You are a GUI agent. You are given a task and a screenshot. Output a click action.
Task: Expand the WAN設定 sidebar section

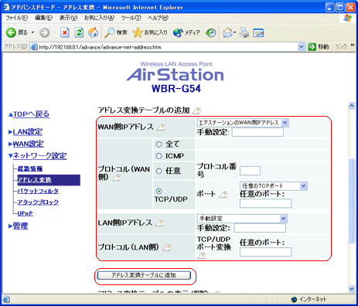(26, 144)
